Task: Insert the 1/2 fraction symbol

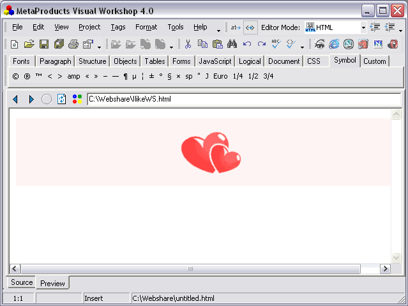Action: (x=253, y=76)
